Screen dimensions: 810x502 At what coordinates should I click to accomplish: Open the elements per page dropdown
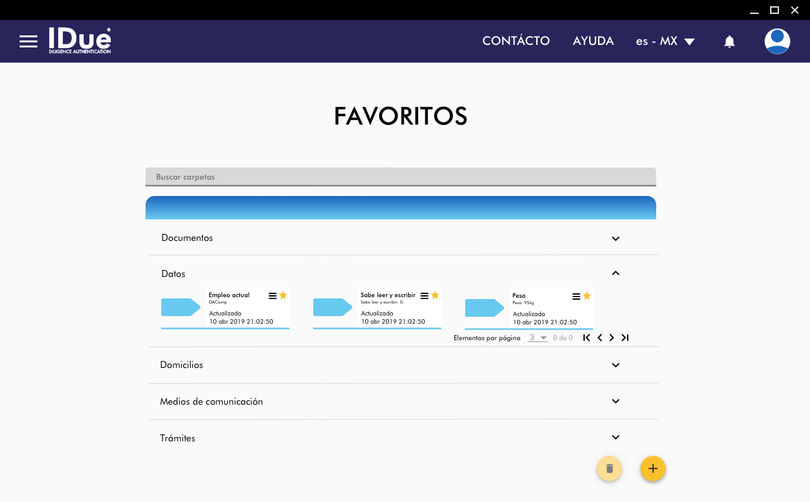click(538, 338)
